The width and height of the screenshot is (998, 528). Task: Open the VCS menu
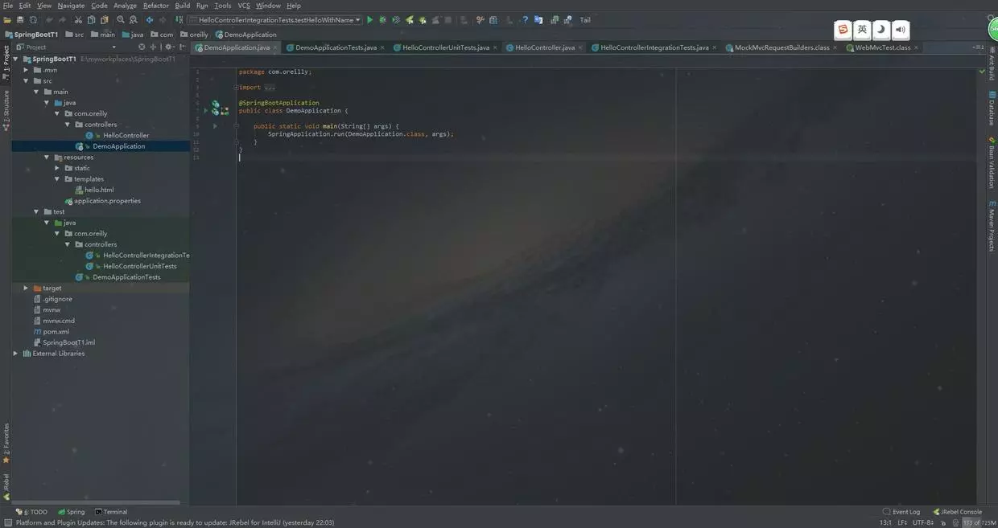click(244, 6)
